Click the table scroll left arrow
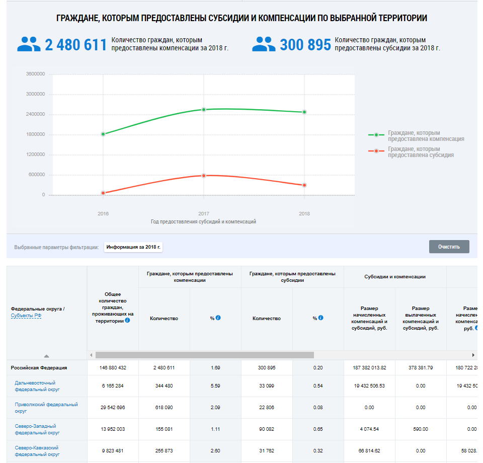 [x=91, y=355]
